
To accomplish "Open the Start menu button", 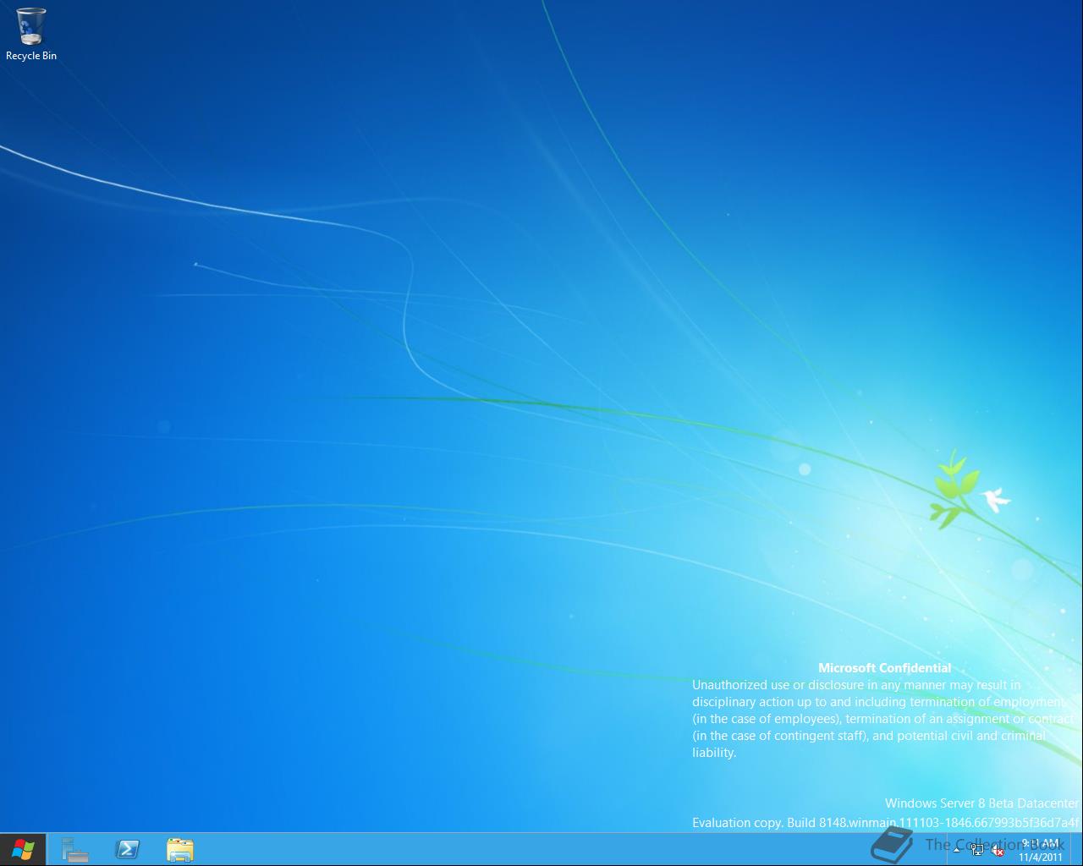I will coord(23,849).
